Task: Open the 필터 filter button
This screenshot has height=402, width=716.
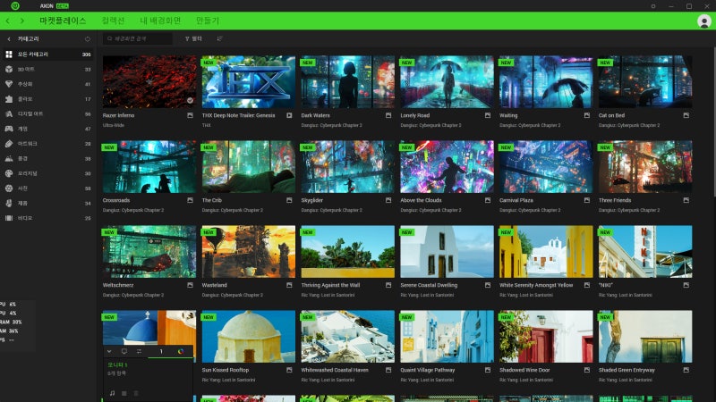Action: [193, 38]
